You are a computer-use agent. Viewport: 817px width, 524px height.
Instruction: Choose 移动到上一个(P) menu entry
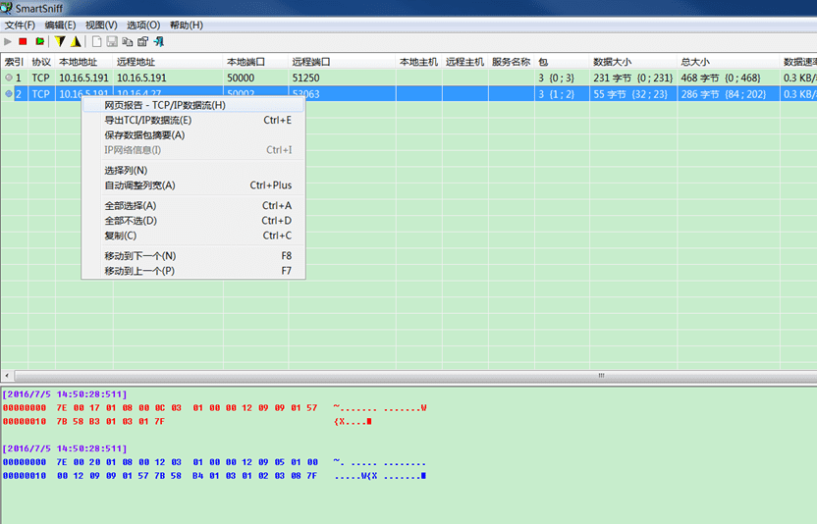193,271
